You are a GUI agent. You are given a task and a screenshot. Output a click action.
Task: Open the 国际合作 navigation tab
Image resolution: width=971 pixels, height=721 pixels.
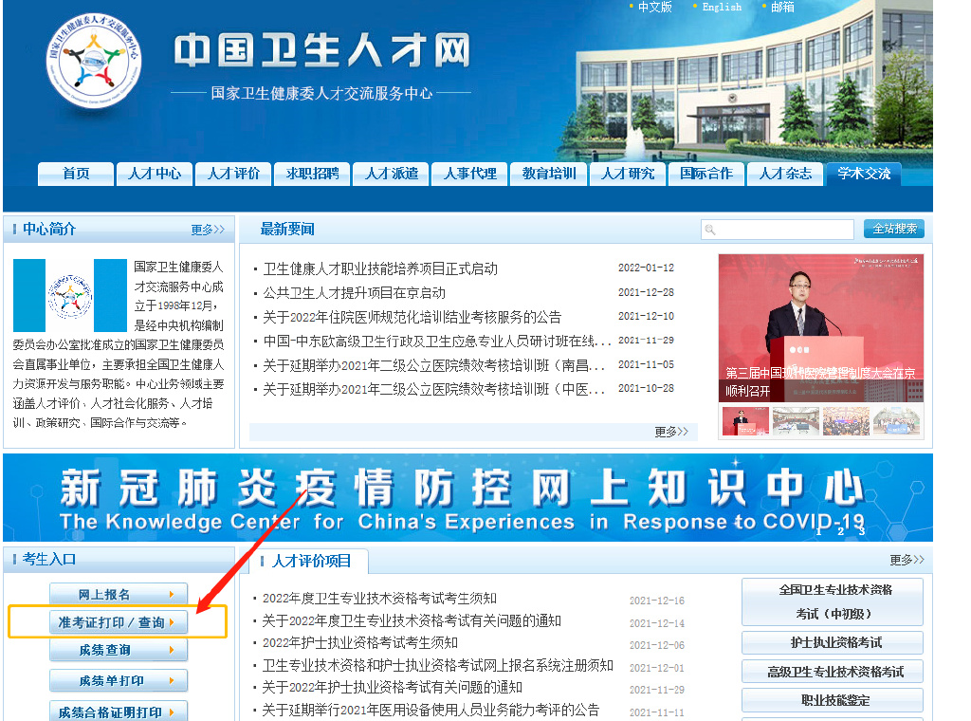click(706, 174)
